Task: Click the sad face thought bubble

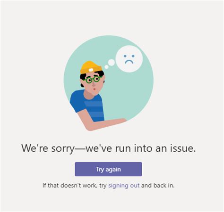Action: (x=129, y=59)
